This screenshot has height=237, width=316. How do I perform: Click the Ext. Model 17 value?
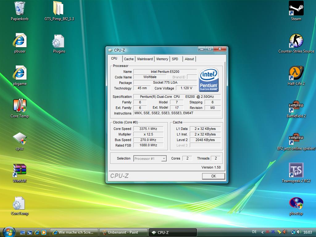[x=177, y=108]
